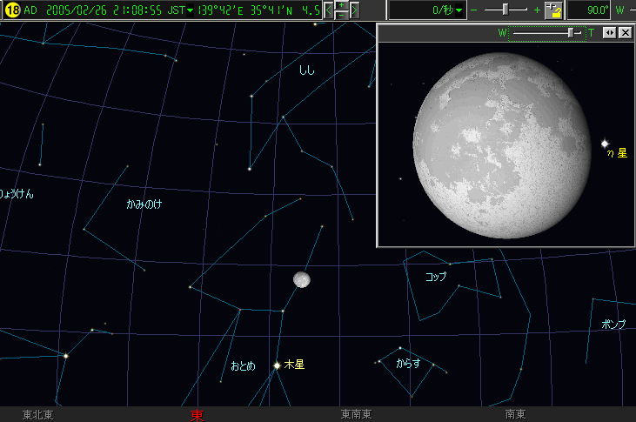Select the 東 east direction label
The image size is (636, 422).
[x=197, y=415]
